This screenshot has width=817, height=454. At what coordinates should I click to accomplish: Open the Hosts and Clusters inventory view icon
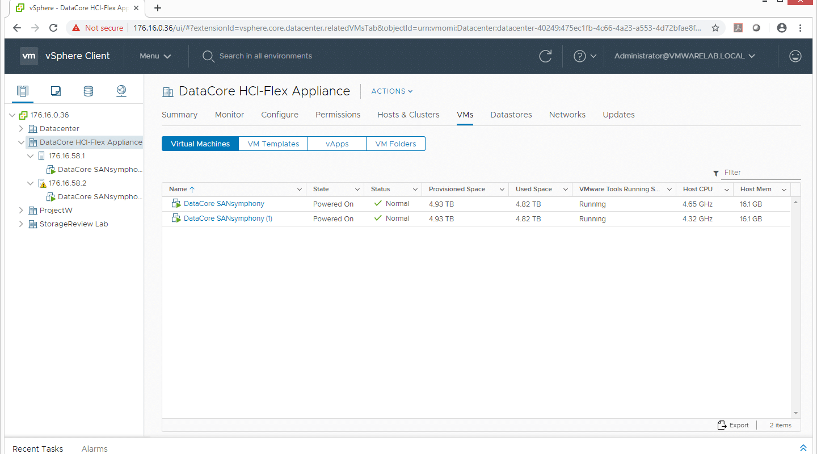[23, 91]
